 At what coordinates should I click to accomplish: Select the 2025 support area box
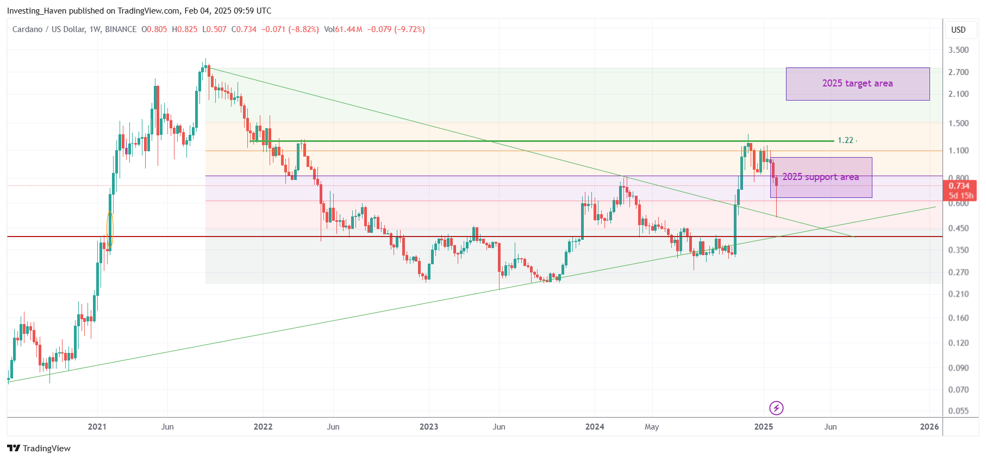[821, 177]
